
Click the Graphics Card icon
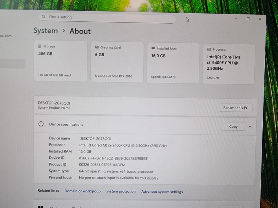click(97, 47)
